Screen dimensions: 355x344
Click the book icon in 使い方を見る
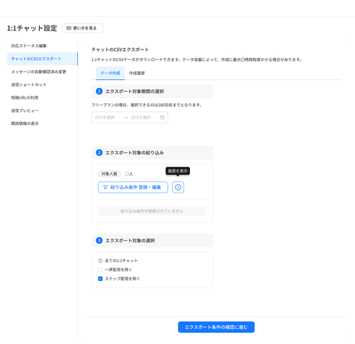tap(69, 28)
